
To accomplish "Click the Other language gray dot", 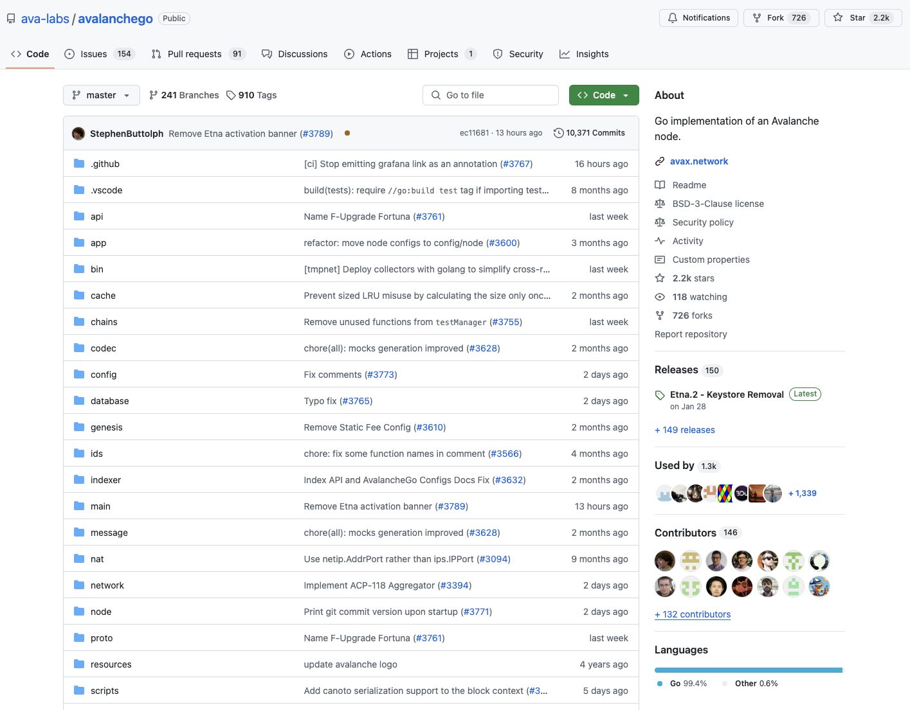I will (x=725, y=684).
